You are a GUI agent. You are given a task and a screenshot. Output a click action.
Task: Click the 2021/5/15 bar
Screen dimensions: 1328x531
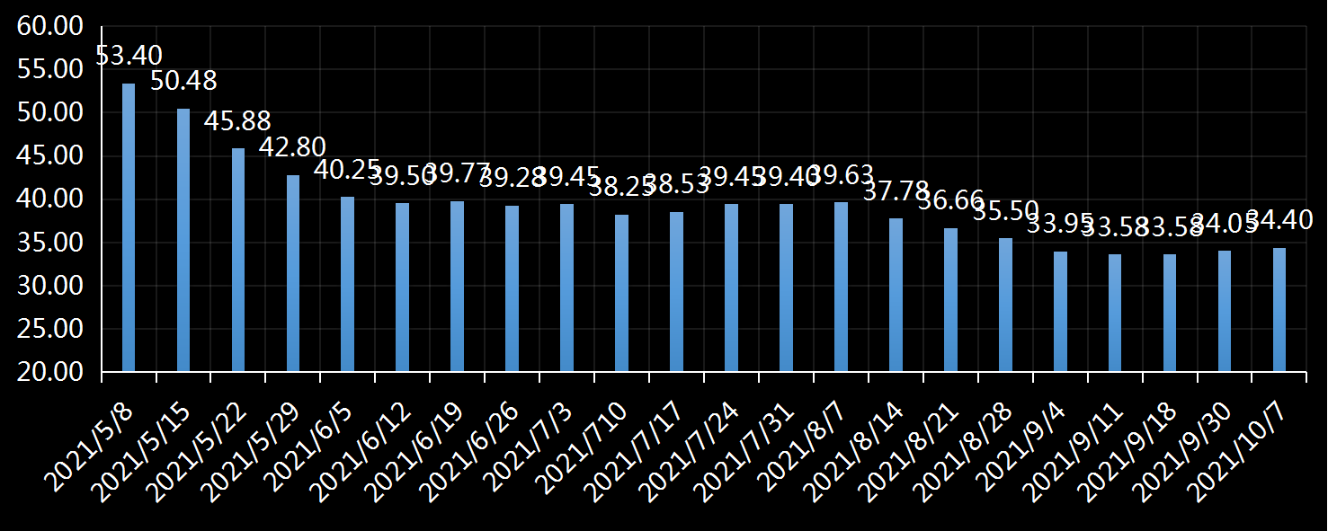(183, 240)
